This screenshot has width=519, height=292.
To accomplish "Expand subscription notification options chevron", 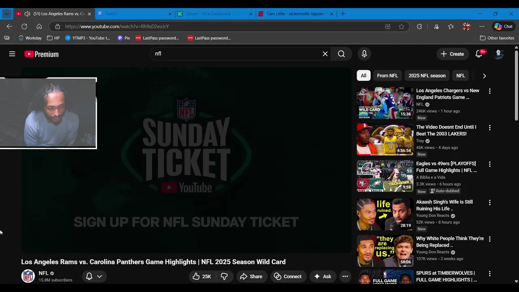I will click(x=99, y=277).
